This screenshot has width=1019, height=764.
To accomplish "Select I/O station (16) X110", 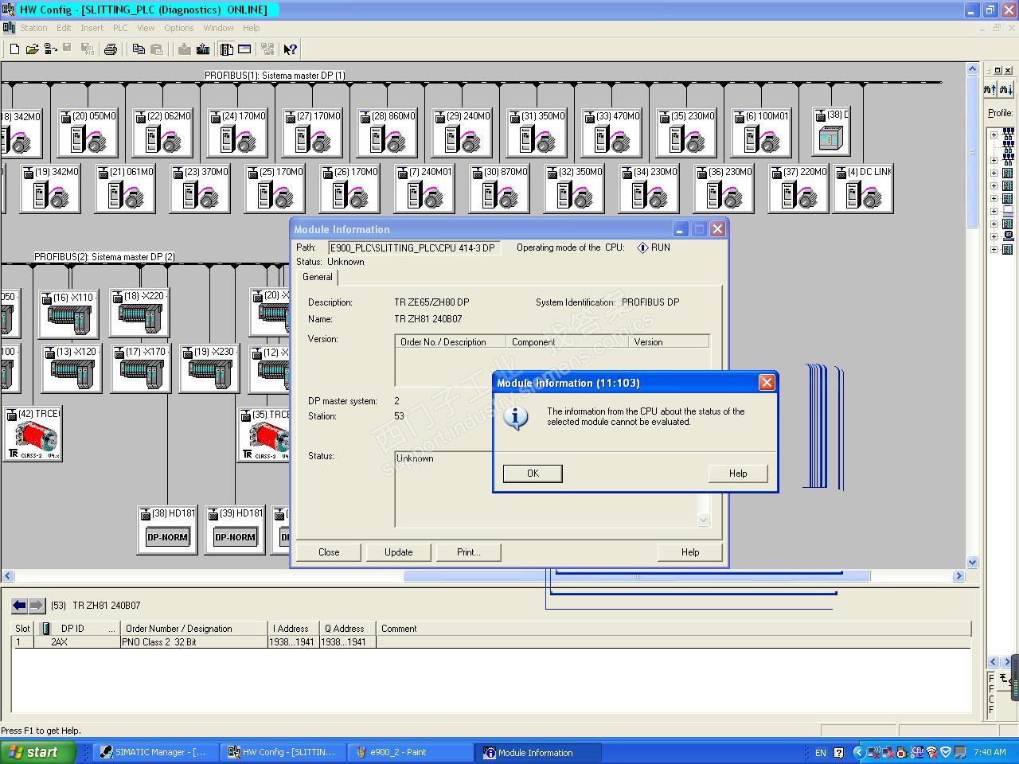I will [69, 314].
